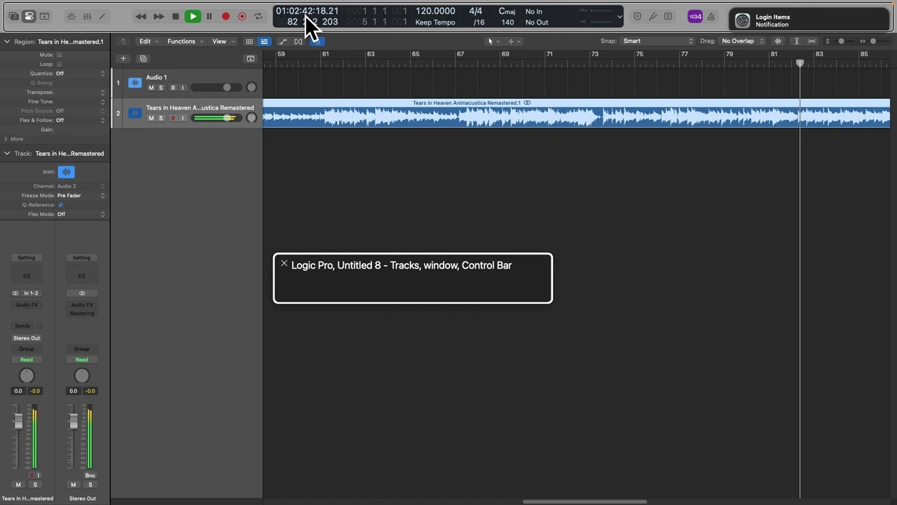Open the Freeze Mode Pre Fader popup

coord(81,196)
